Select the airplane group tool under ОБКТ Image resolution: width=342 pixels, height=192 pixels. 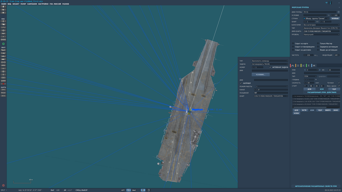point(3,50)
